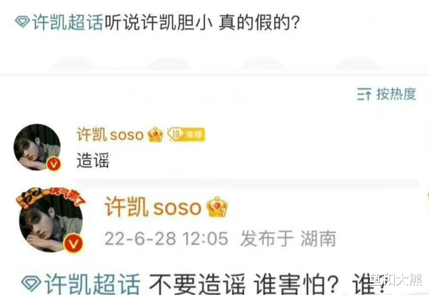
Task: Open the bottom 许凯超话 super-topic link
Action: click(93, 284)
